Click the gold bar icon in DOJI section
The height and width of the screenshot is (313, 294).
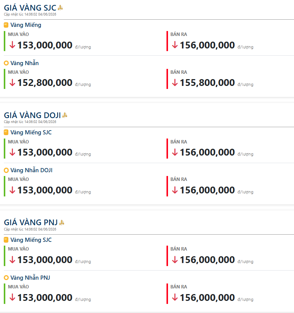point(6,132)
